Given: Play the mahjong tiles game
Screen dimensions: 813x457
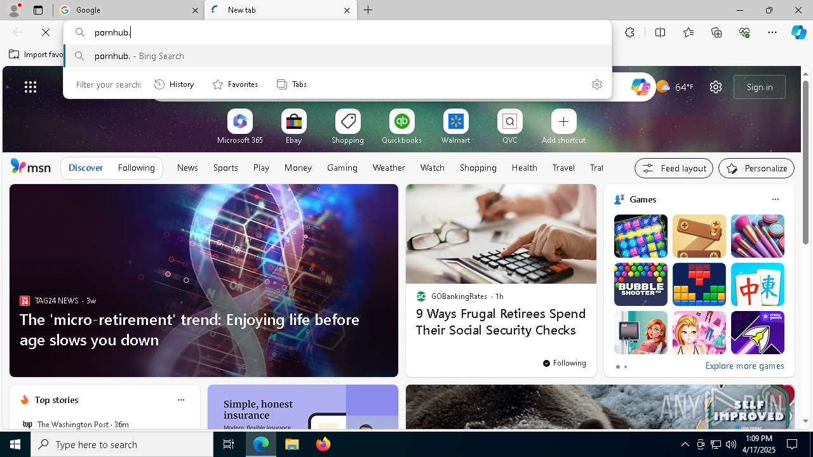Looking at the screenshot, I should click(x=758, y=284).
